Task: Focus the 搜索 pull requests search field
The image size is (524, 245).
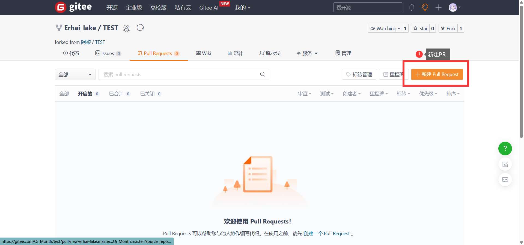Action: pyautogui.click(x=179, y=74)
